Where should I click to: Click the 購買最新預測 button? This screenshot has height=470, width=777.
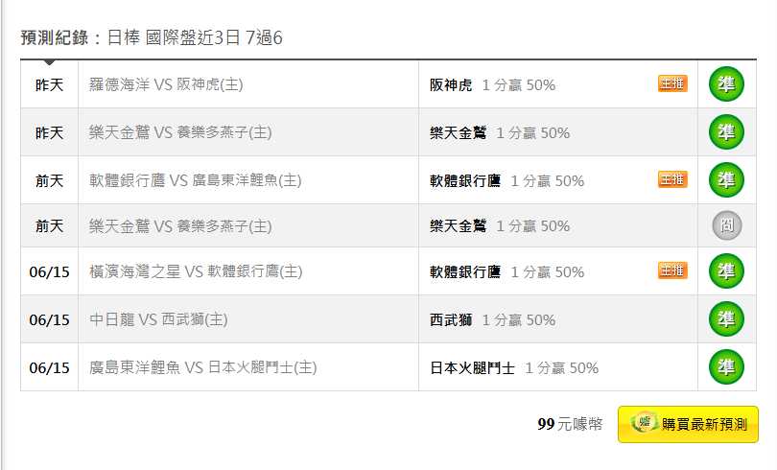[x=688, y=424]
